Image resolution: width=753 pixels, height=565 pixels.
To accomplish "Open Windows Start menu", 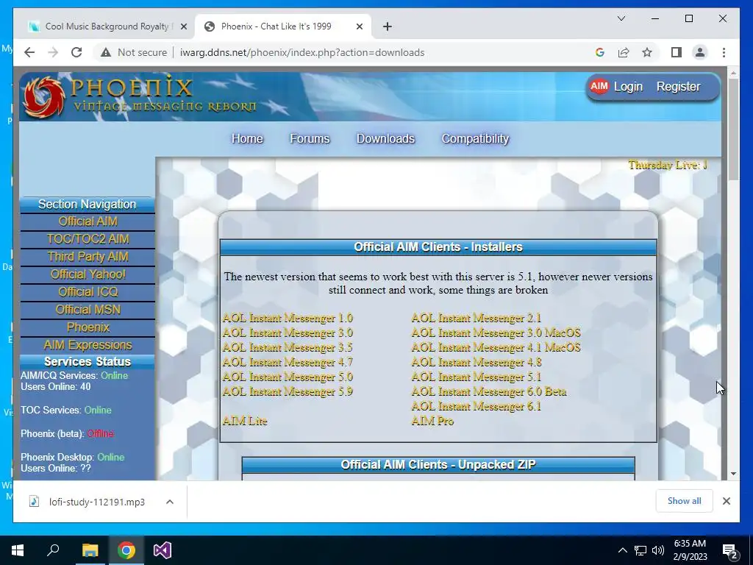I will coord(18,550).
